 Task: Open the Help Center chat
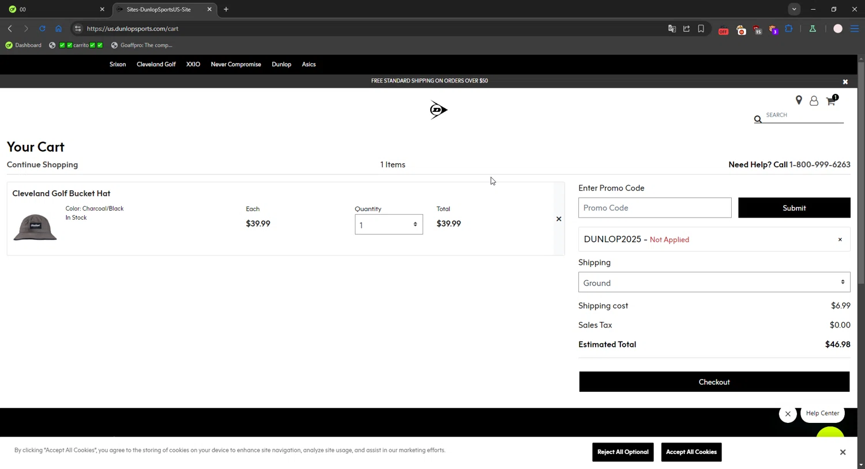coord(822,413)
